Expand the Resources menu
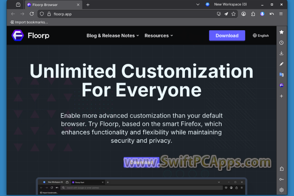The width and height of the screenshot is (294, 196). coord(158,36)
